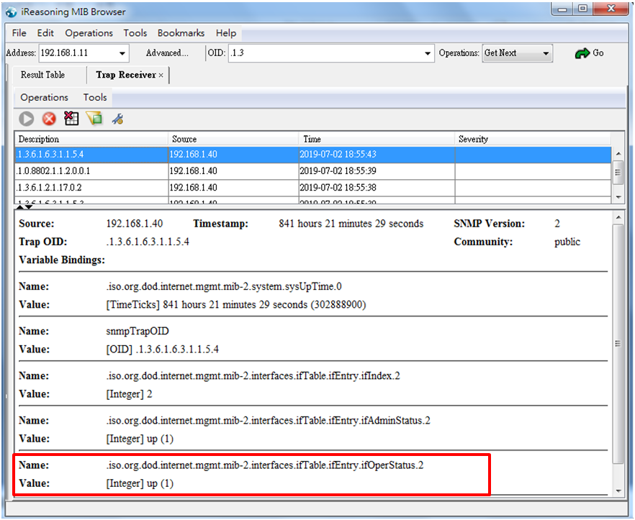Screen dimensions: 635x520
Task: Select trap row .1.3.6.1.6.3.1.1.5.4
Action: [313, 154]
